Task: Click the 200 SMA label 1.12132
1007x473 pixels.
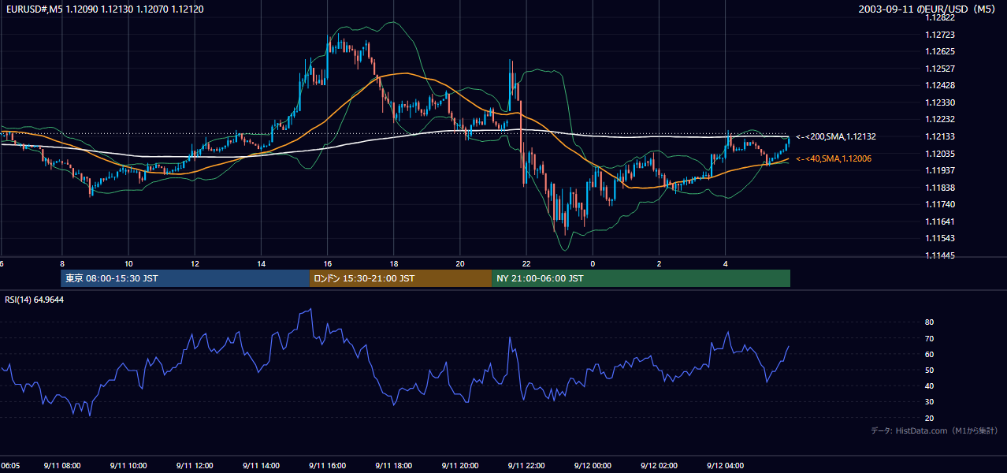Action: pyautogui.click(x=836, y=136)
